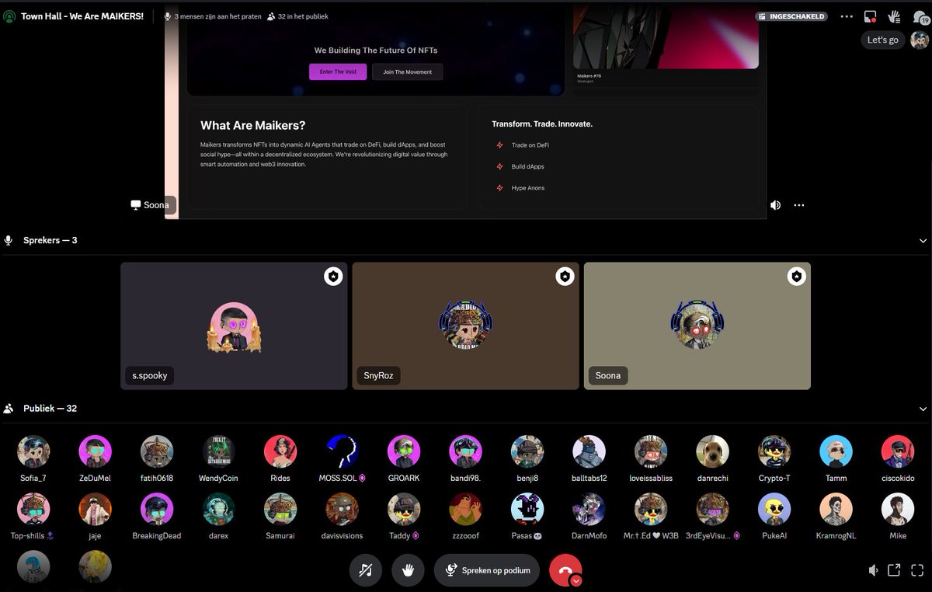The height and width of the screenshot is (592, 932).
Task: Open the MOSS.SOL audience avatar
Action: pos(342,451)
